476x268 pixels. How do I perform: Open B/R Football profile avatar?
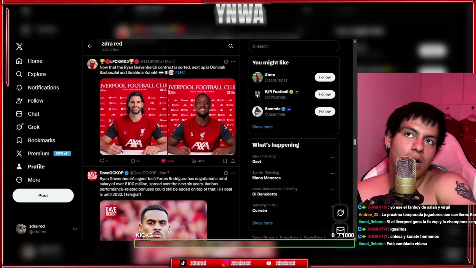(x=257, y=94)
